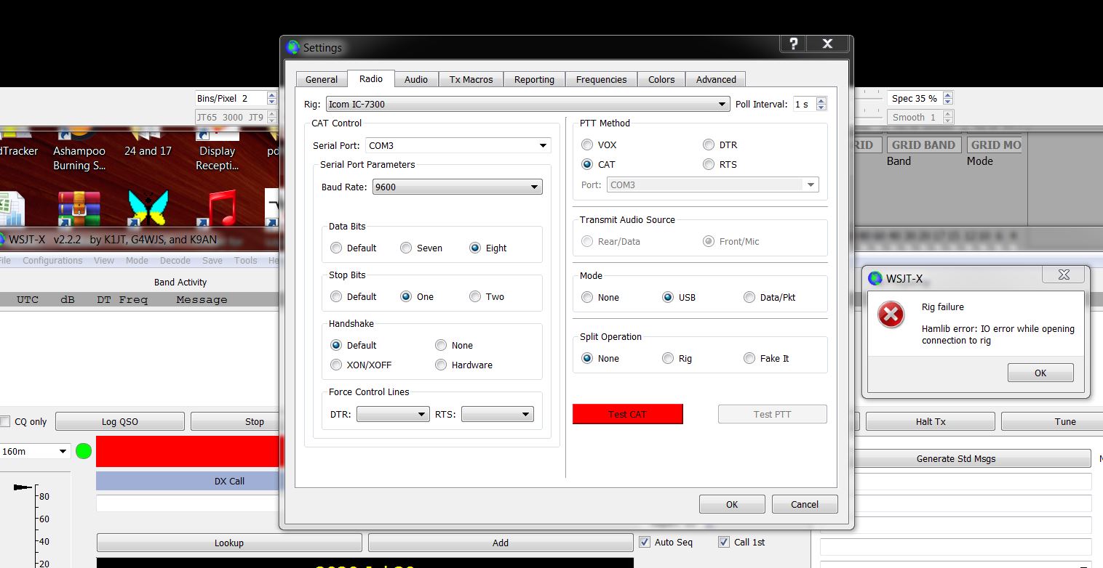Image resolution: width=1103 pixels, height=568 pixels.
Task: Open the RTS force control dropdown
Action: (x=497, y=414)
